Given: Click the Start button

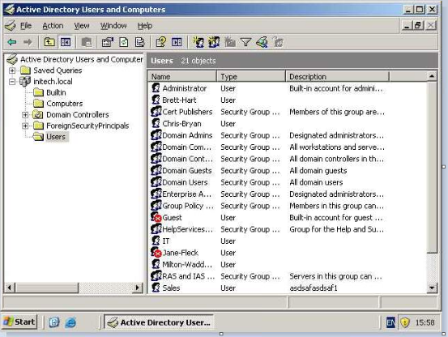Looking at the screenshot, I should pyautogui.click(x=19, y=322).
